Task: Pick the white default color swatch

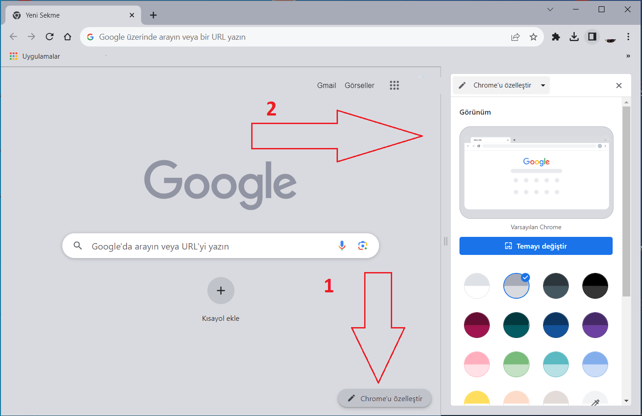Action: pyautogui.click(x=477, y=286)
